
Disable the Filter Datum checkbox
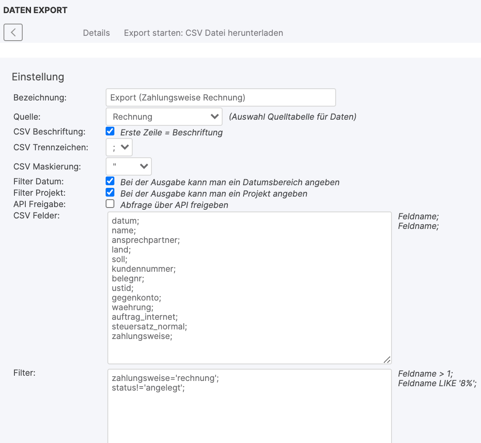(110, 181)
